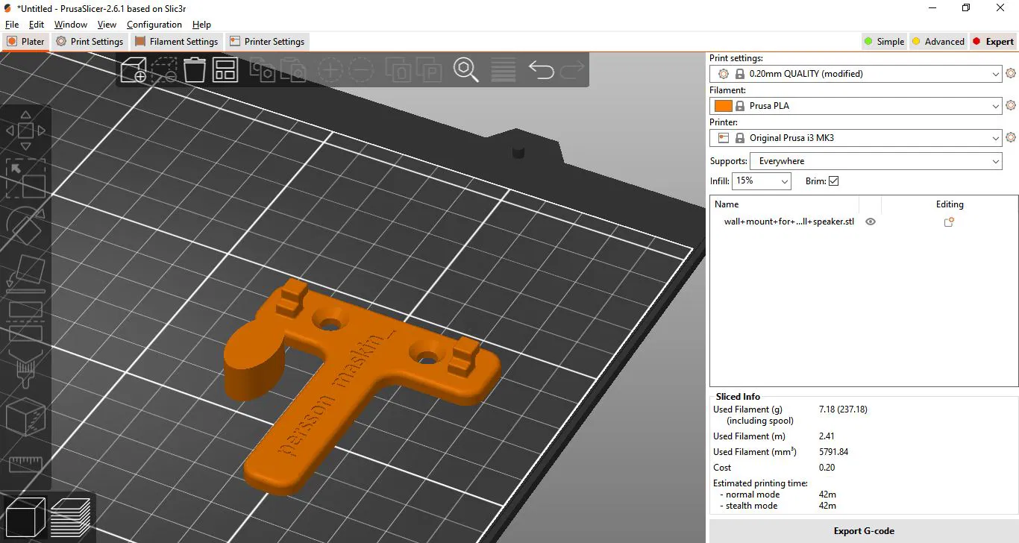Screen dimensions: 1019x543
Task: Click the Delete all trash icon
Action: (x=194, y=70)
